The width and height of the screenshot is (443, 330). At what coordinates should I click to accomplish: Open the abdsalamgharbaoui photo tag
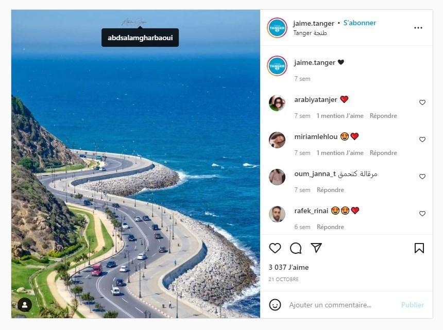[x=140, y=38]
